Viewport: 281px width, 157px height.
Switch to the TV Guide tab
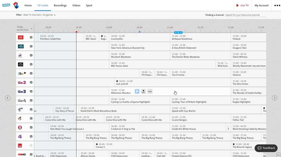43,5
